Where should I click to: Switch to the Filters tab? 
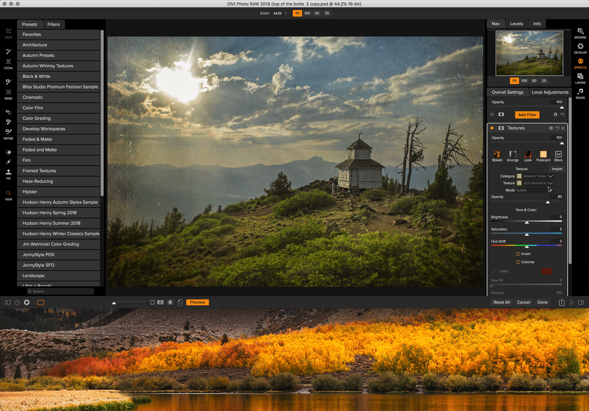tap(53, 25)
